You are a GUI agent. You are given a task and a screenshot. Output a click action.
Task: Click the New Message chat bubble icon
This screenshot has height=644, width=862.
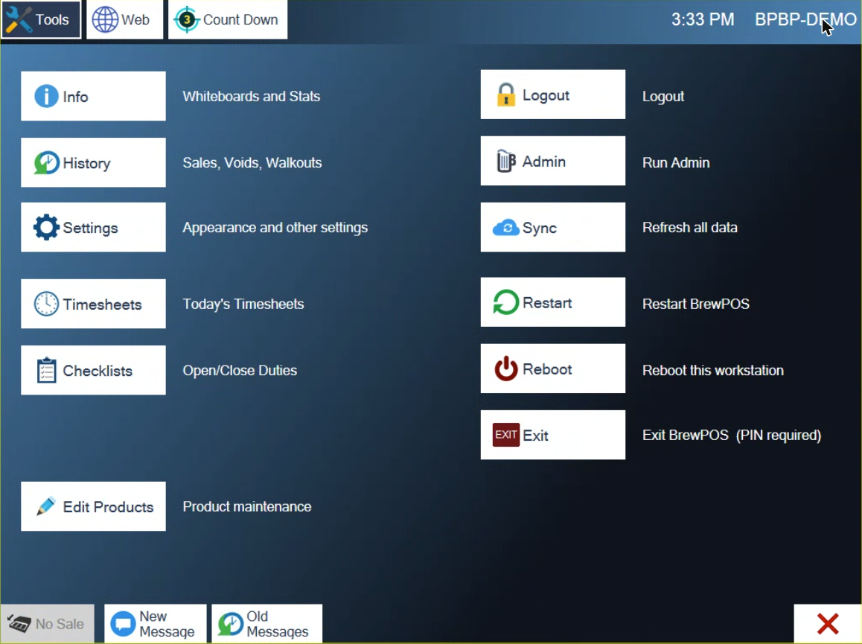click(123, 624)
